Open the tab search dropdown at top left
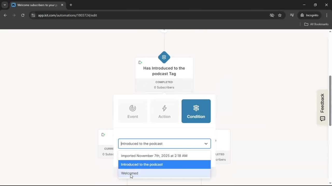Image resolution: width=332 pixels, height=186 pixels. tap(4, 5)
